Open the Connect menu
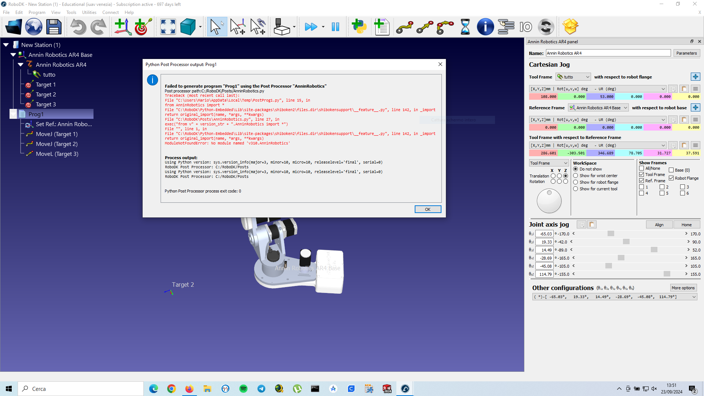Image resolution: width=704 pixels, height=396 pixels. tap(110, 12)
